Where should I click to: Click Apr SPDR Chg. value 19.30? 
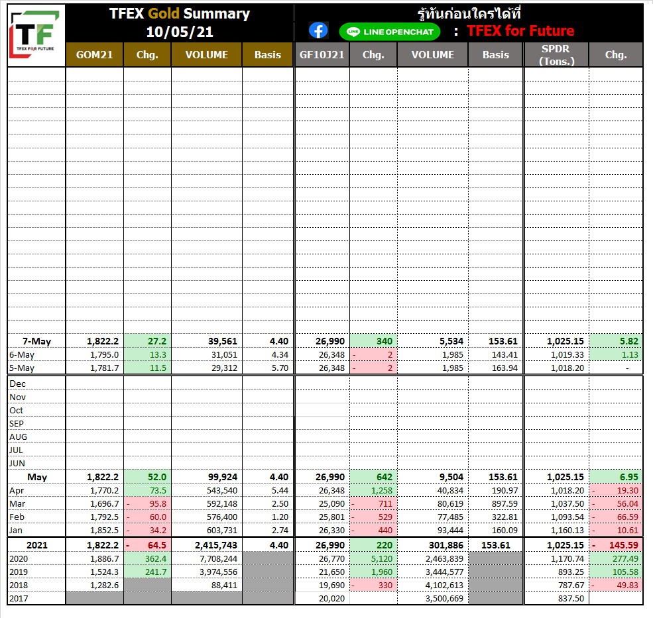tap(628, 491)
